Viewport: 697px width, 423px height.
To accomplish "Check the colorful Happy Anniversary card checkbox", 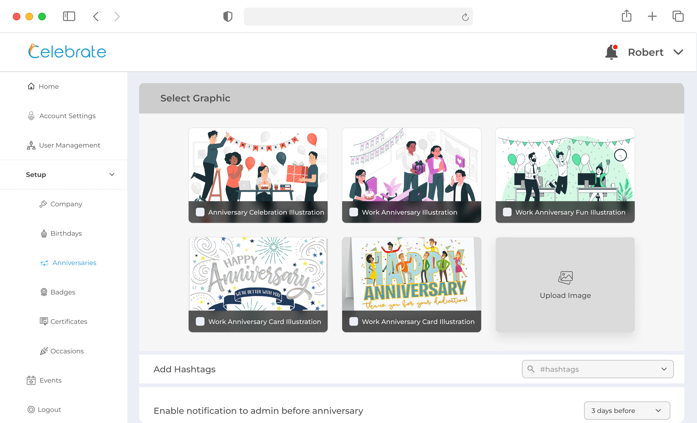I will 354,321.
